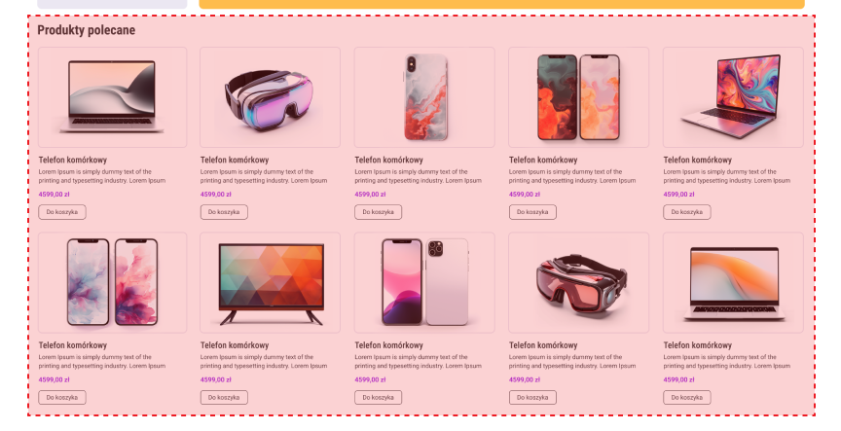
Task: Open the laptop with orange wave wallpaper
Action: 733,282
